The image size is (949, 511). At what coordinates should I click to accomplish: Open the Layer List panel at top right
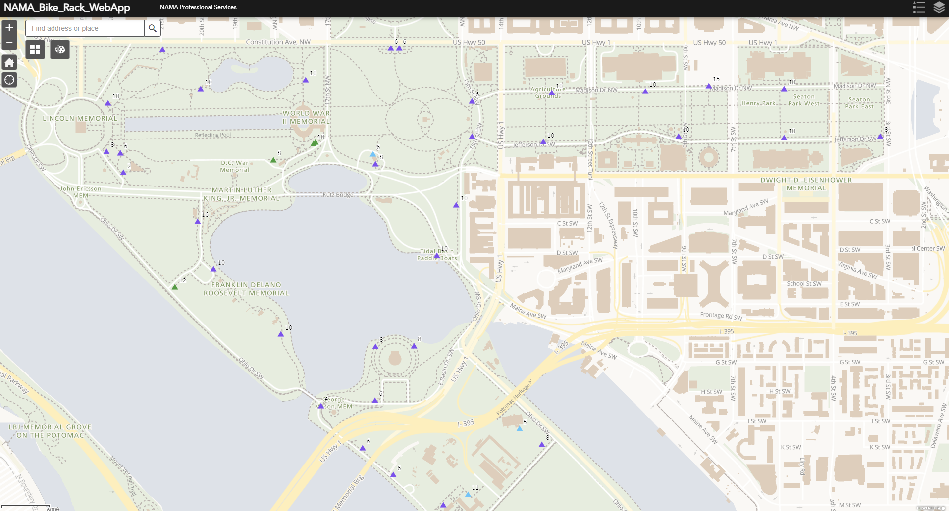939,7
